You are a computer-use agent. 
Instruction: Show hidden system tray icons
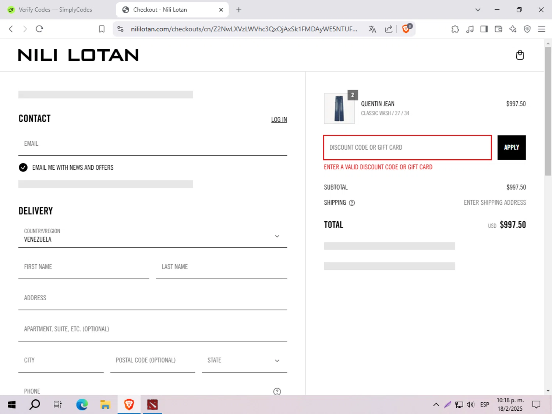[x=436, y=405]
